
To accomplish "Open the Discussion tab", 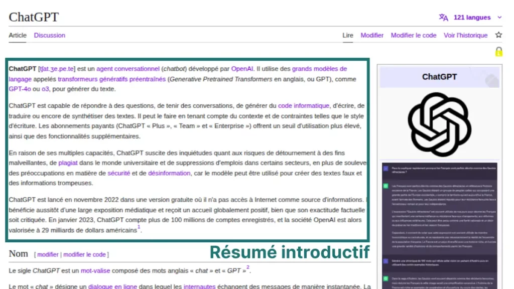I will tap(50, 35).
